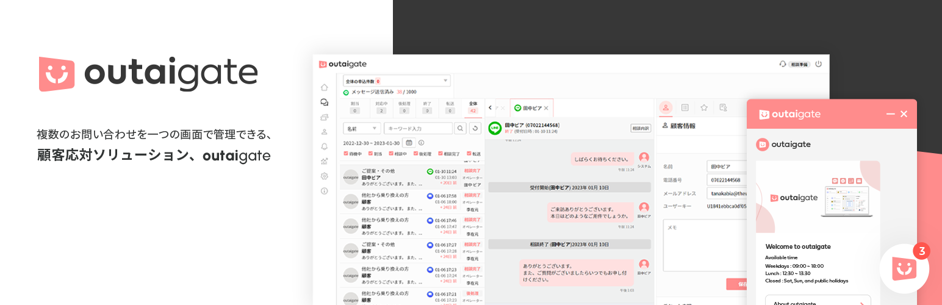Select the 後処理 status tab

[x=404, y=107]
